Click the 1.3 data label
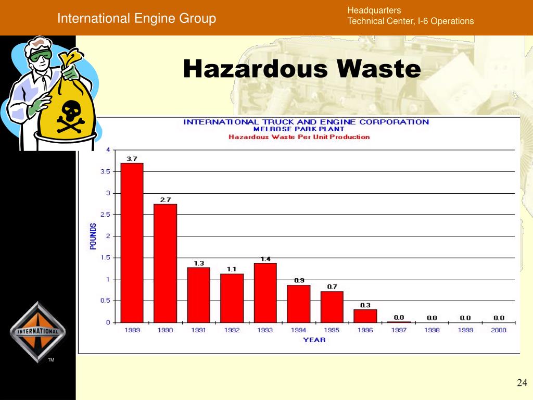Image resolution: width=533 pixels, height=400 pixels. click(199, 263)
